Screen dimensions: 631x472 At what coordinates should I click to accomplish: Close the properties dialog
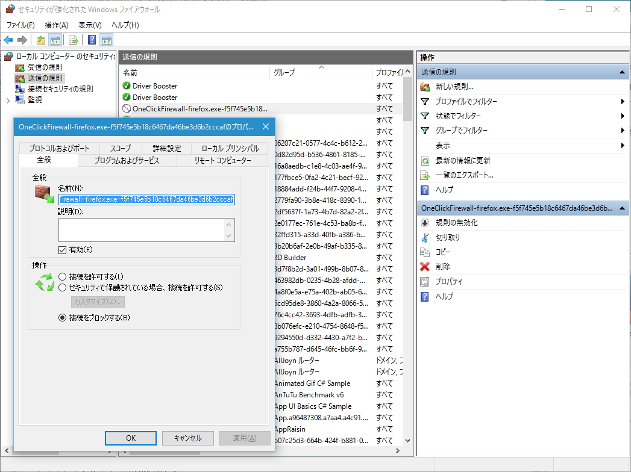(x=266, y=126)
